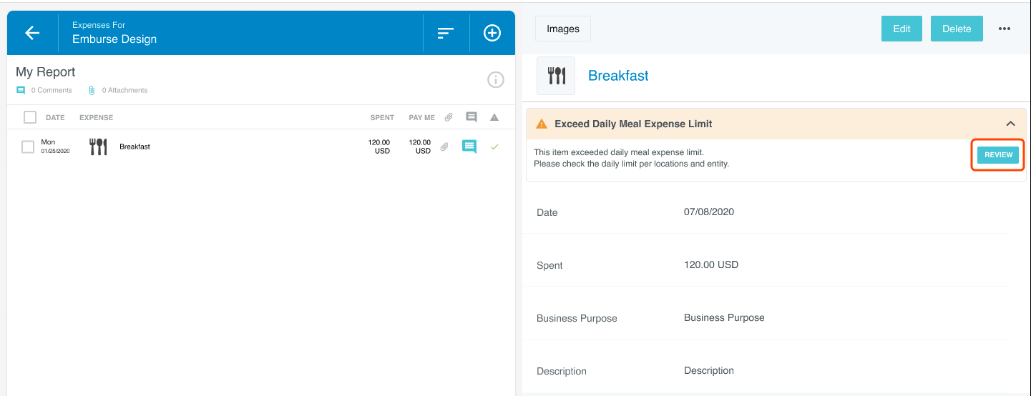Viewport: 1031px width, 396px height.
Task: Add a new expense with plus icon
Action: [492, 33]
